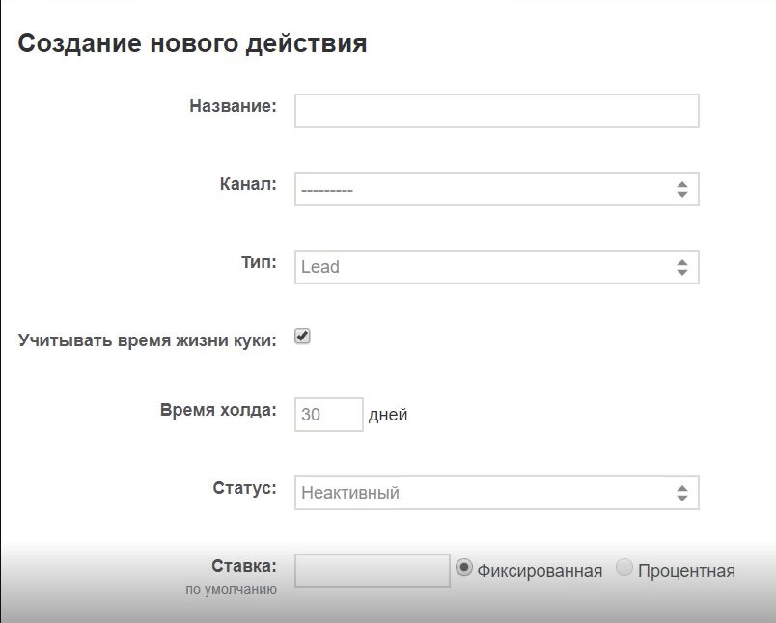Click the Статус label
The width and height of the screenshot is (776, 623).
pos(247,487)
